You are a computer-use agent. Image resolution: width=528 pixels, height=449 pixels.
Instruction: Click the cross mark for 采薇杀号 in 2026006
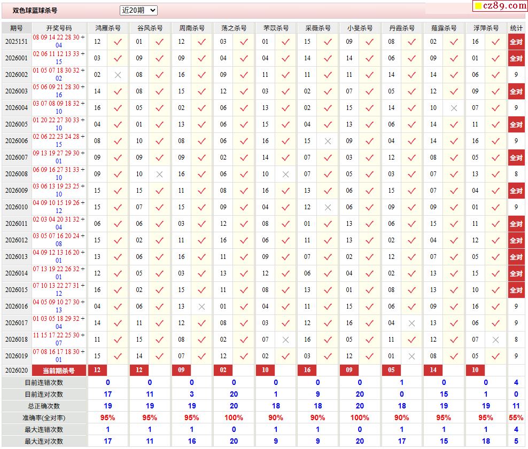(x=328, y=141)
